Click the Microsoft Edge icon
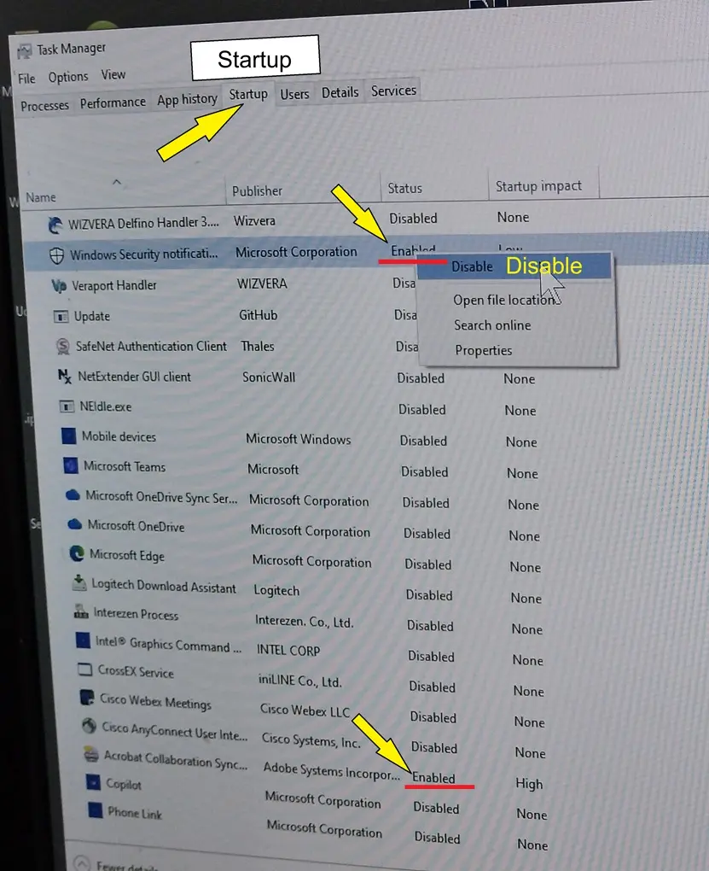This screenshot has width=709, height=871. pyautogui.click(x=77, y=553)
